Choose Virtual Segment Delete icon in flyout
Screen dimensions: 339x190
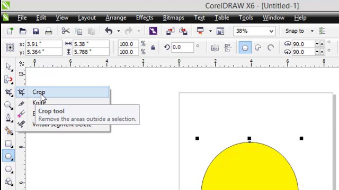click(x=21, y=124)
